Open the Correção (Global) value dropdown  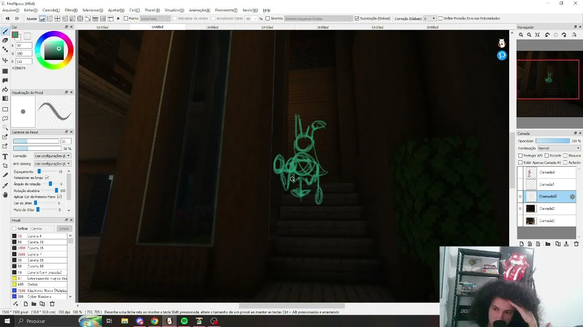click(430, 19)
